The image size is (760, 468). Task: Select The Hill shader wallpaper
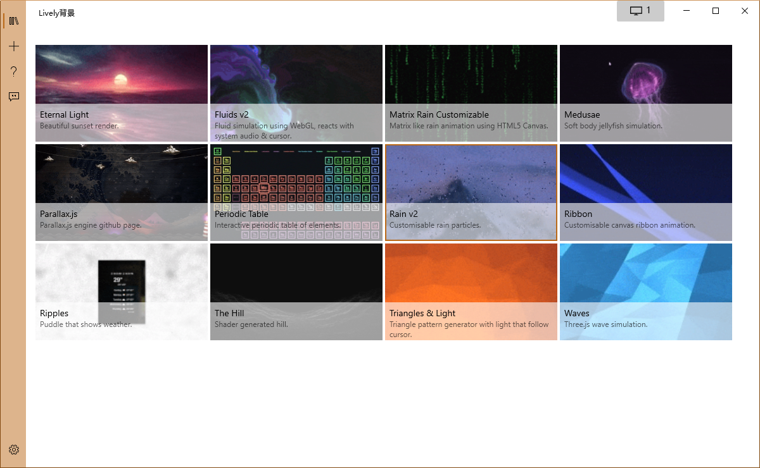(296, 292)
